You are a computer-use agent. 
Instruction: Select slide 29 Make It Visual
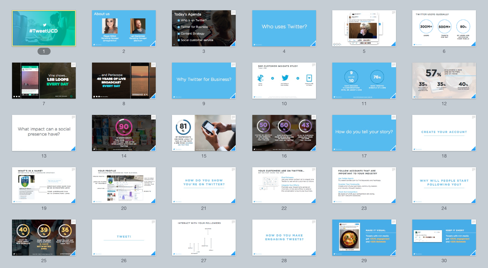click(x=364, y=238)
